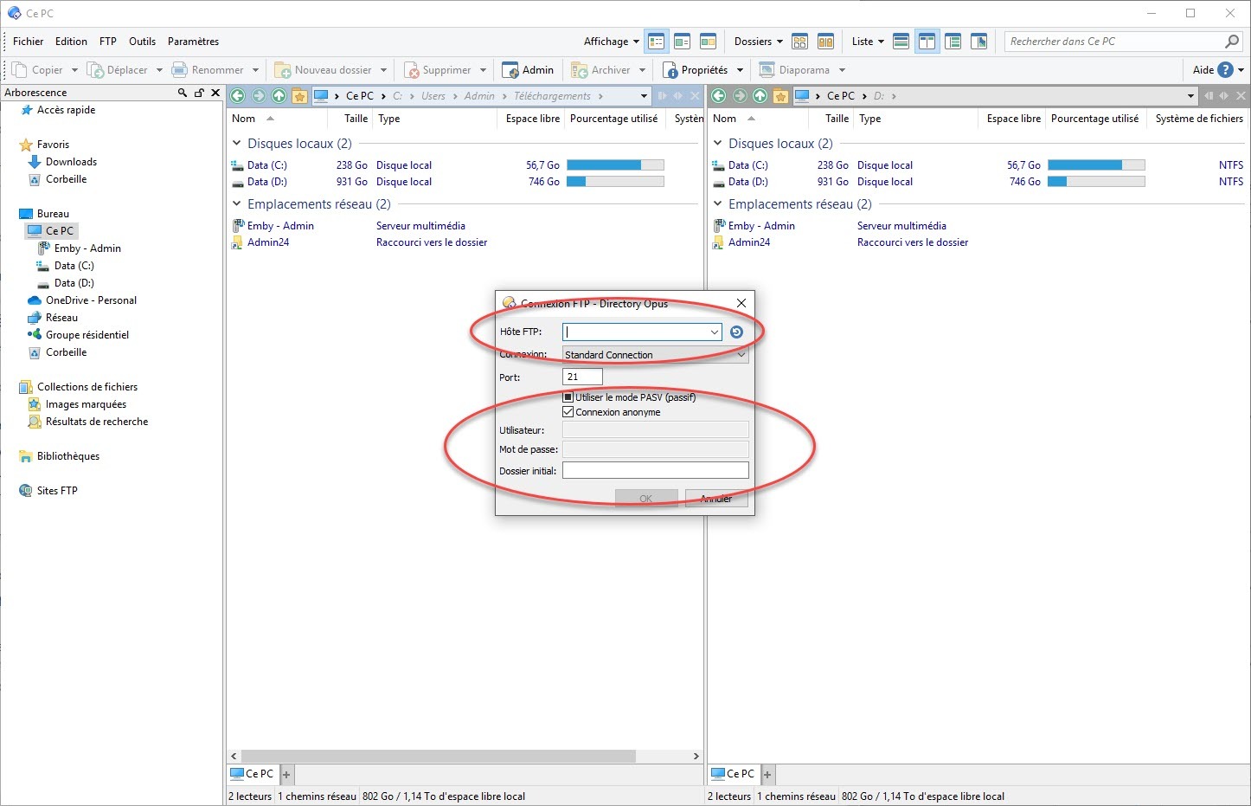Click the left pane Back arrow

point(238,96)
